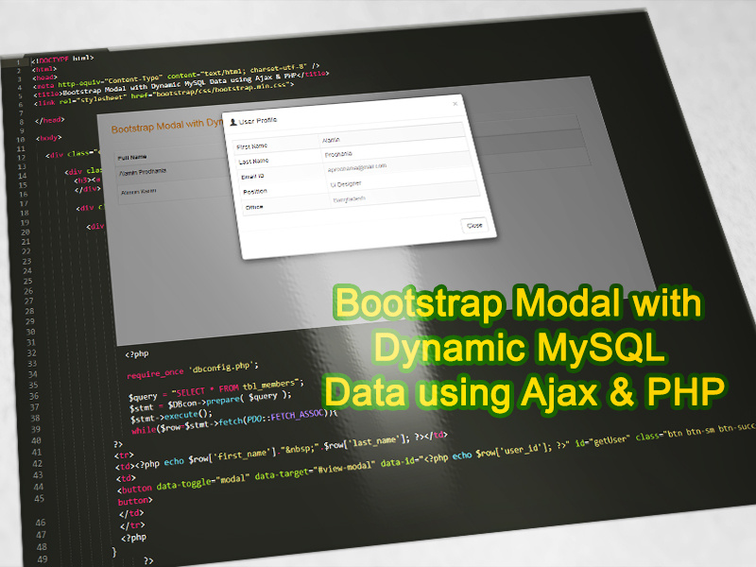Click the require_once 'dbconfig.php' line

[193, 369]
